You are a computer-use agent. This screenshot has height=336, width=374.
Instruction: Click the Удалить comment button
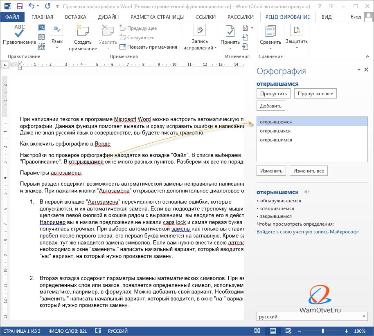click(108, 35)
